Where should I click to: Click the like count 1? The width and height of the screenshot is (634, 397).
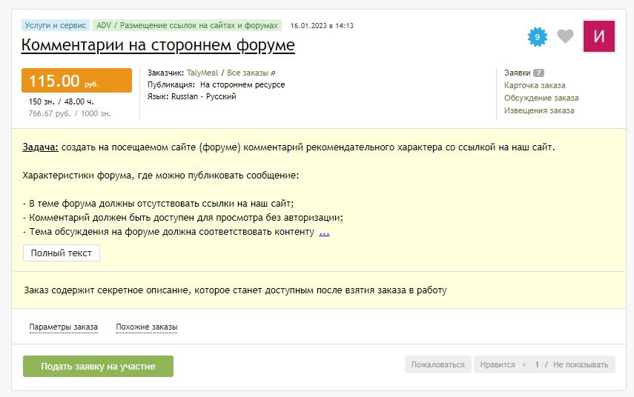tap(537, 364)
